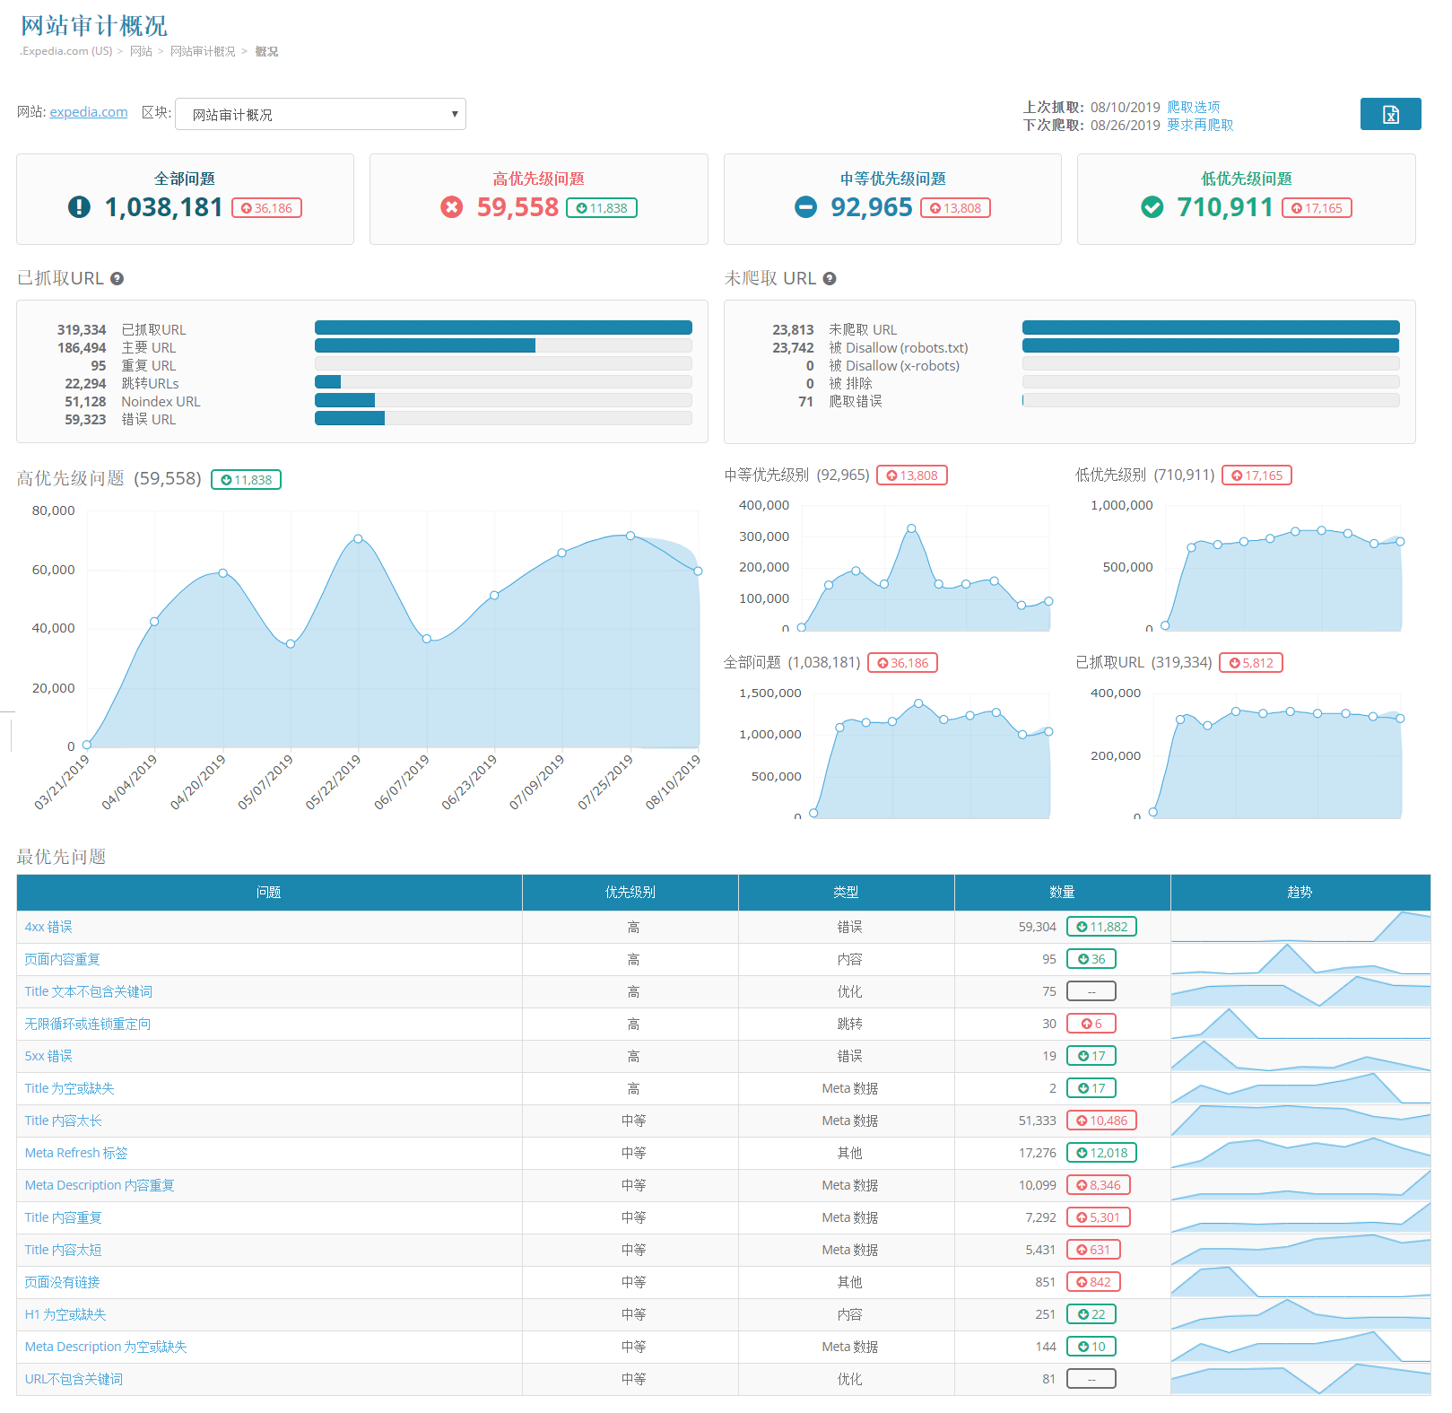Screen dimensions: 1452x1413
Task: Open the 4xx 错误 issue
Action: [x=48, y=927]
